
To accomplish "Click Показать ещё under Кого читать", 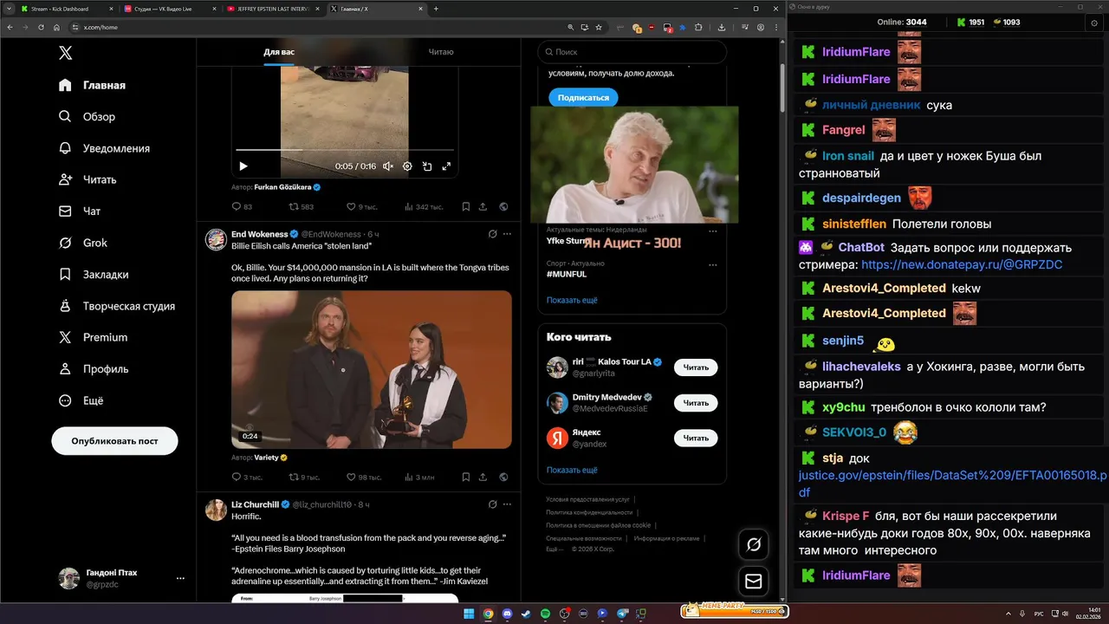I will [x=572, y=470].
